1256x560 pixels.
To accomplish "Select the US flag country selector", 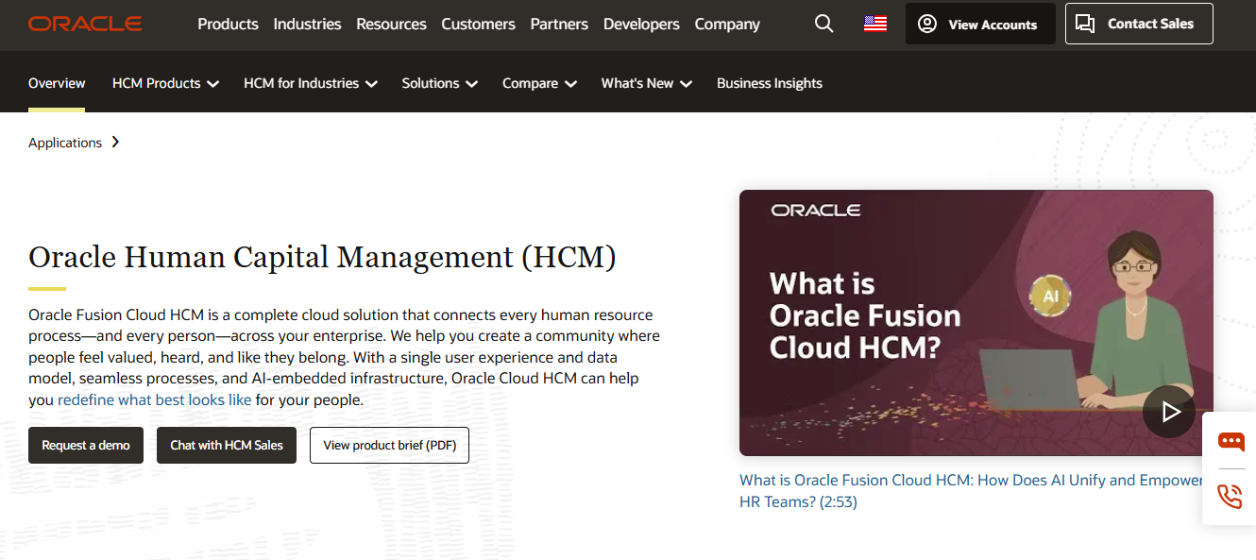I will pyautogui.click(x=874, y=24).
